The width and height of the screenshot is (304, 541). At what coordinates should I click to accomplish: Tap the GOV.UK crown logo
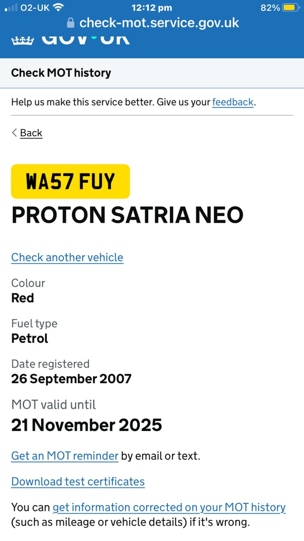pyautogui.click(x=23, y=41)
